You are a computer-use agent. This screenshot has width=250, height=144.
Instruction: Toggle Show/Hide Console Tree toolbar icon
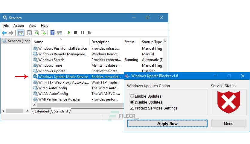(20, 33)
